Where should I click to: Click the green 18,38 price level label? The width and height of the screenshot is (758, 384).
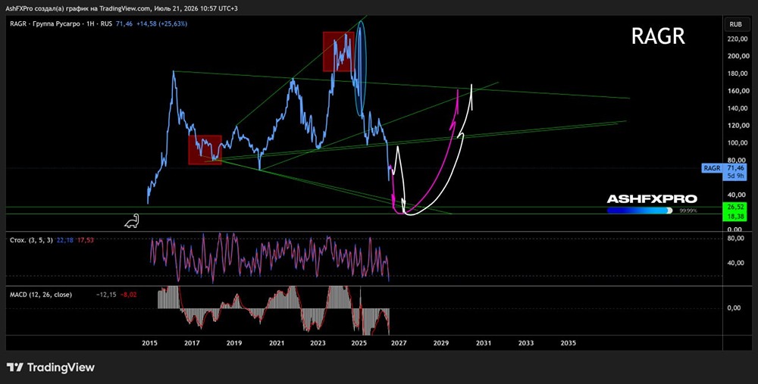(735, 218)
